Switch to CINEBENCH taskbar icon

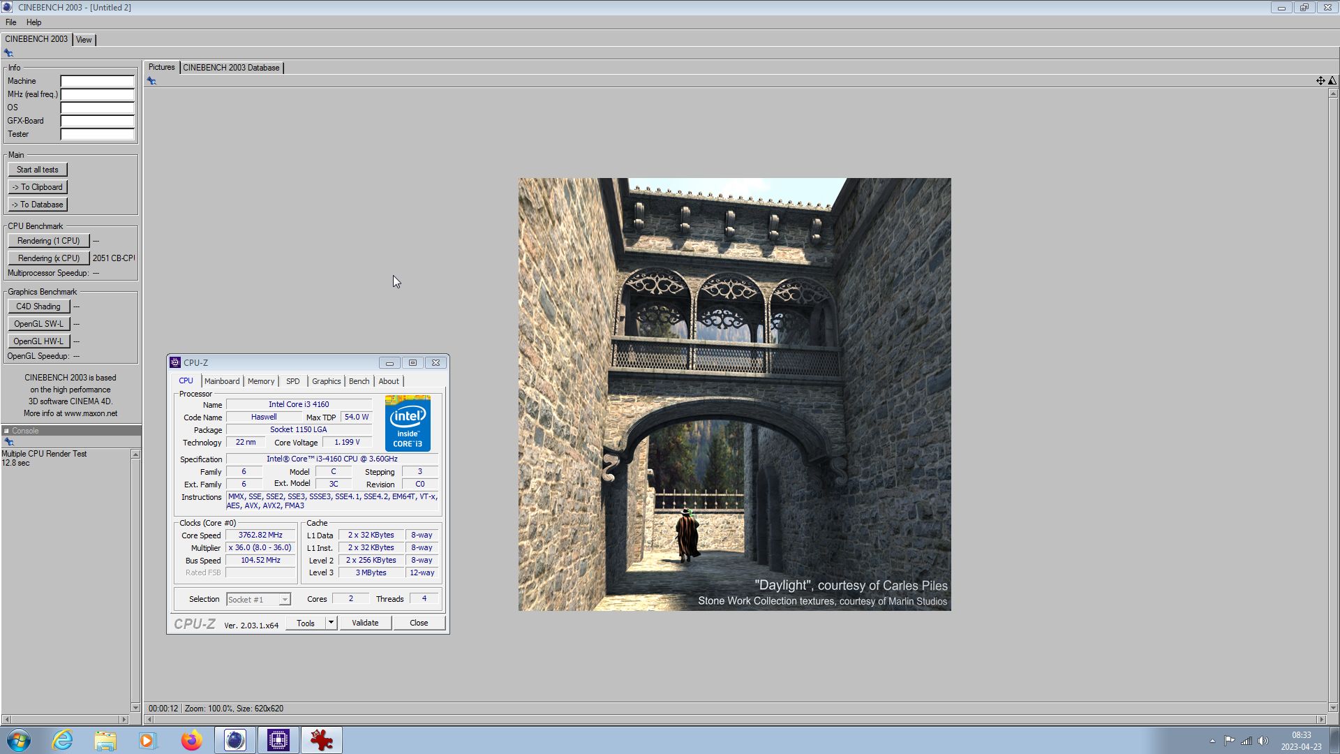tap(234, 740)
